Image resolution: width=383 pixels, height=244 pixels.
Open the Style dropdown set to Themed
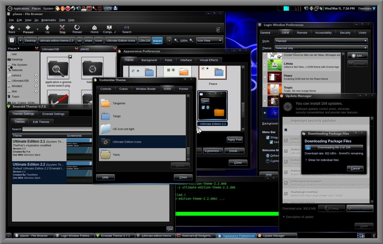tap(321, 41)
